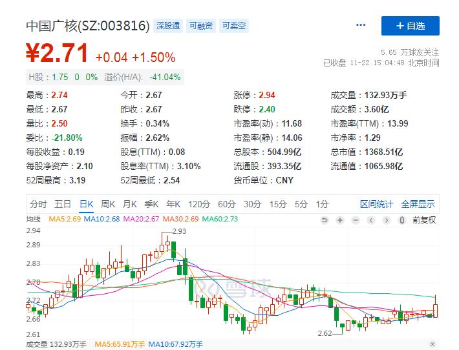Click the 涨停 value 2.94
Screen dimensions: 459x350
267,95
